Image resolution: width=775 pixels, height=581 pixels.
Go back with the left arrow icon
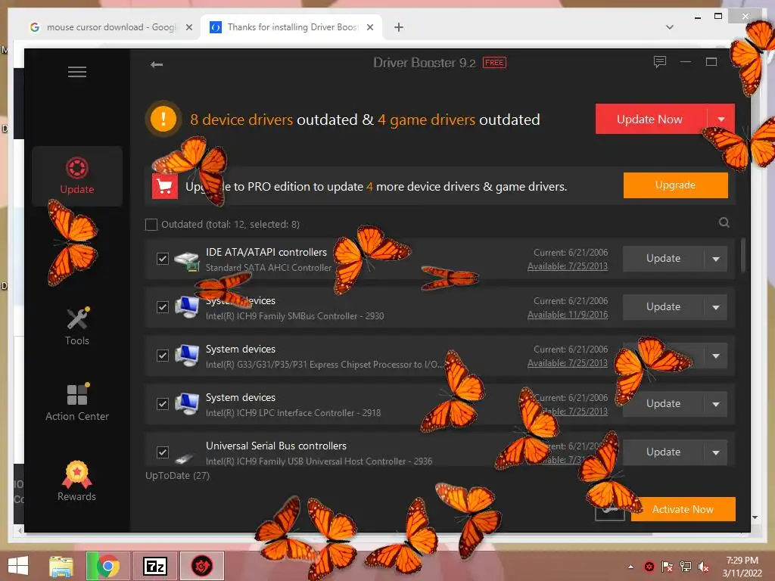click(157, 64)
